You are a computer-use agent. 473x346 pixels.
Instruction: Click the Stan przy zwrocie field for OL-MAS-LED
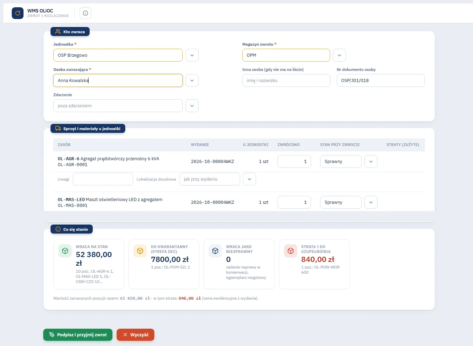pos(341,202)
